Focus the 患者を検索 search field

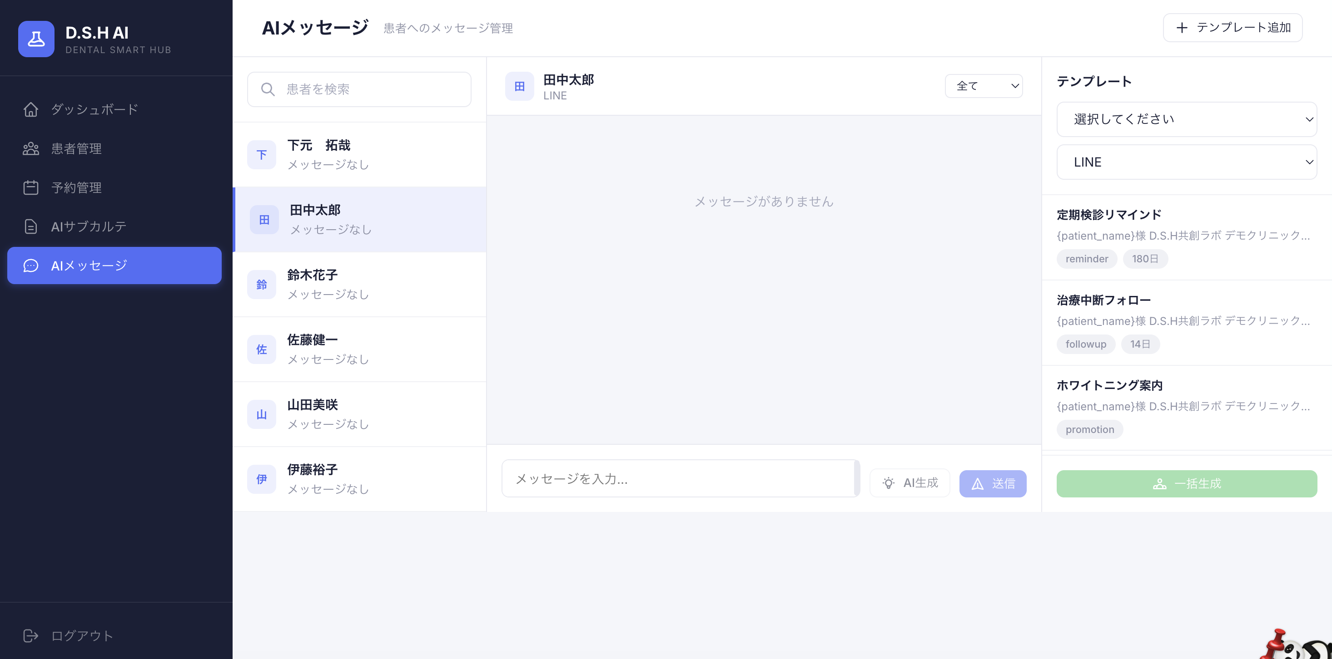point(359,89)
